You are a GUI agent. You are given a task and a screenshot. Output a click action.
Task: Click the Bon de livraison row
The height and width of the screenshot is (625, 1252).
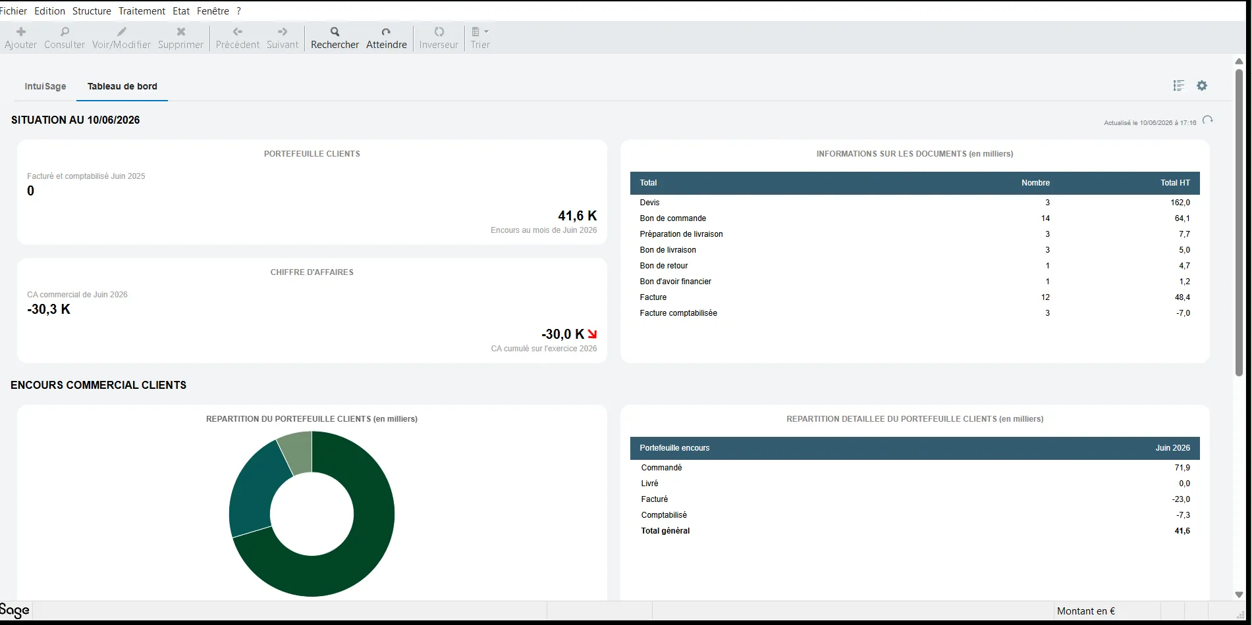point(915,250)
